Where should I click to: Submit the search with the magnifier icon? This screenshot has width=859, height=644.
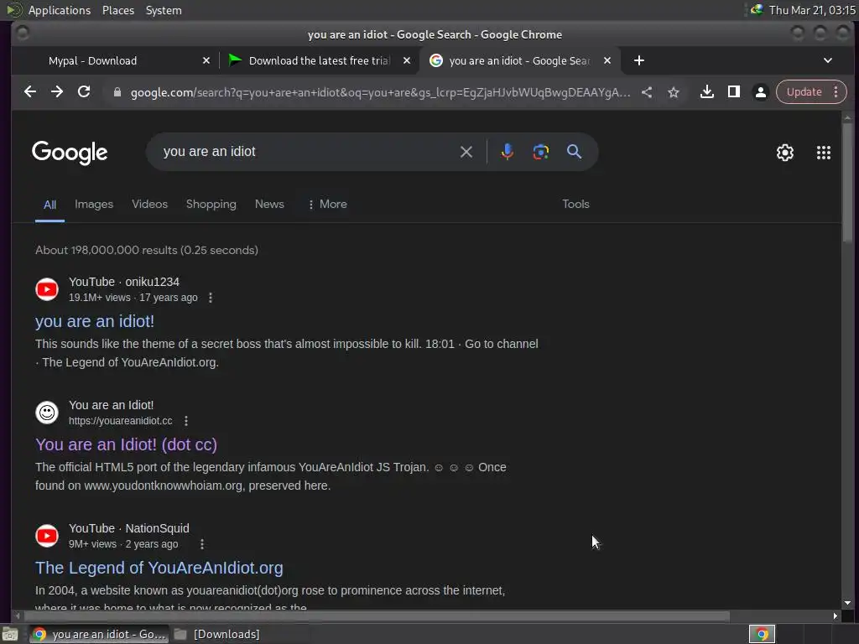click(574, 152)
